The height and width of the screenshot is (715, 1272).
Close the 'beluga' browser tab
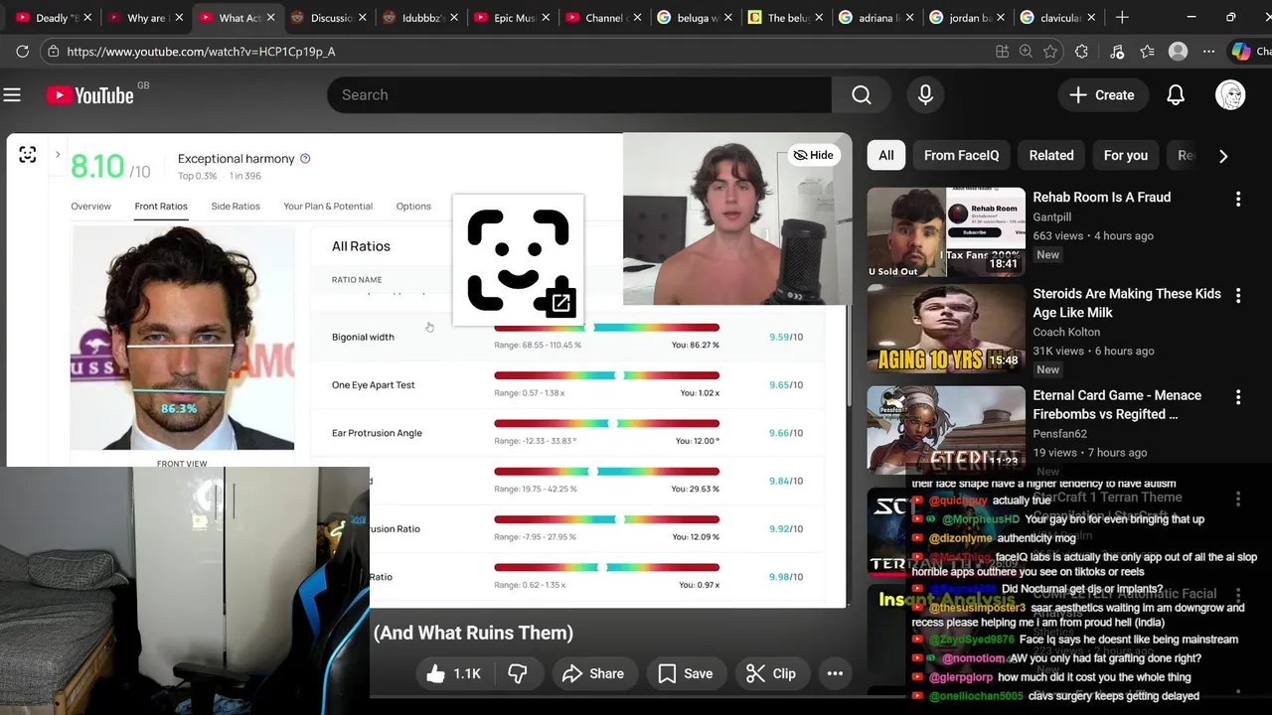tap(729, 18)
